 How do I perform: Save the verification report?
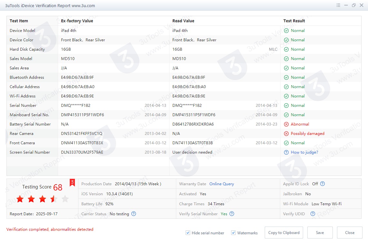[x=320, y=232]
